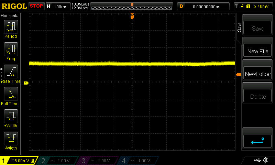The width and height of the screenshot is (275, 165).
Task: Click the D 0.00000000ps delay field
Action: point(203,7)
